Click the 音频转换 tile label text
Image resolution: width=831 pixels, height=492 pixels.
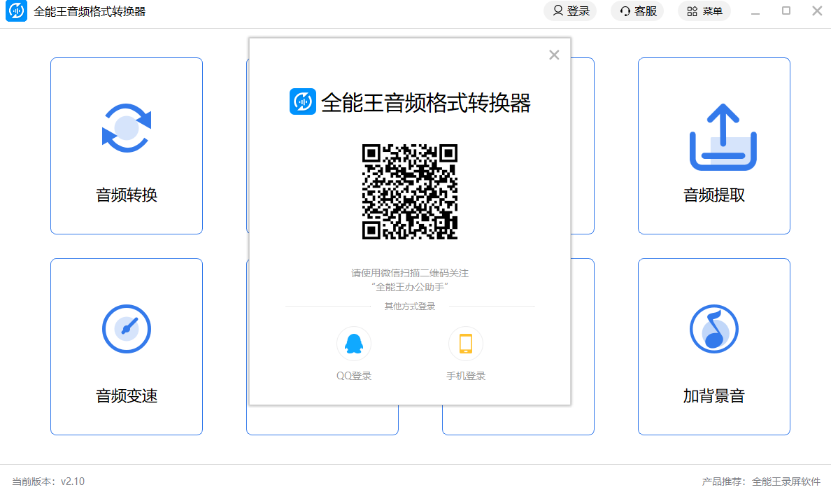pyautogui.click(x=127, y=195)
